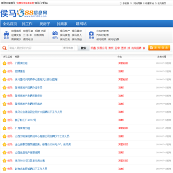Open the 手机版 link at top
Image resolution: width=173 pixels, height=173 pixels.
(x=126, y=3)
